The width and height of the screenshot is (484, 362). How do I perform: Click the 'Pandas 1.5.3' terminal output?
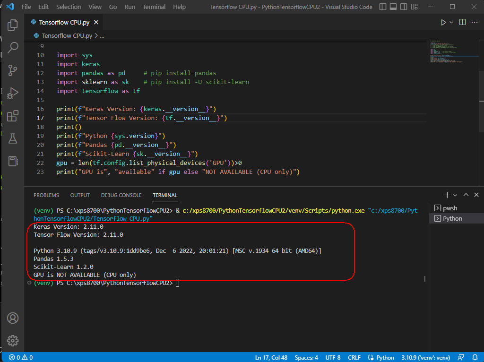coord(54,259)
